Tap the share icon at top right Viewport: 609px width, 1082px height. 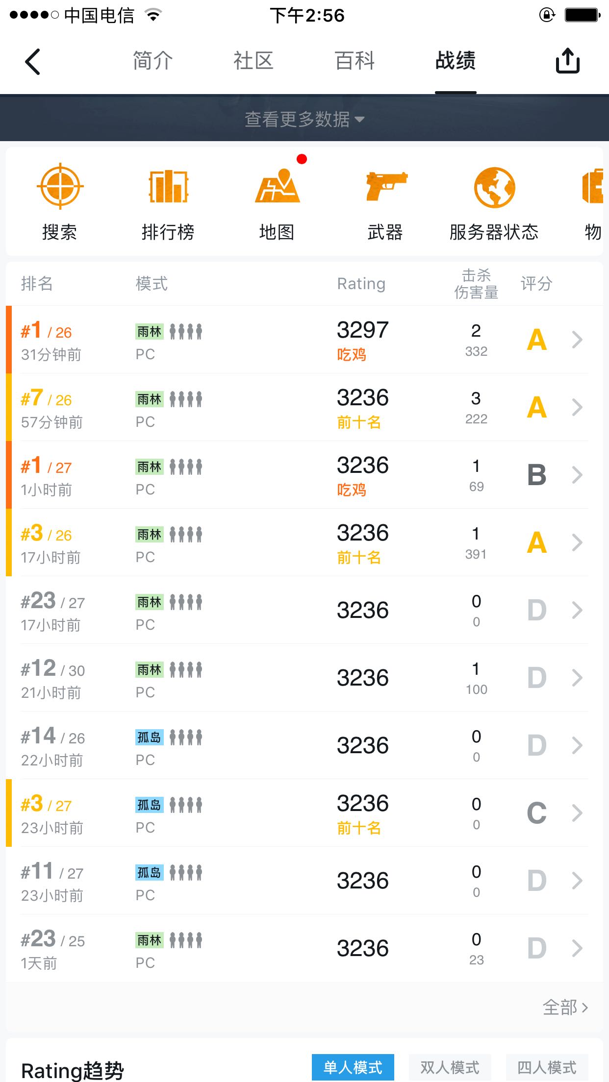pos(567,61)
